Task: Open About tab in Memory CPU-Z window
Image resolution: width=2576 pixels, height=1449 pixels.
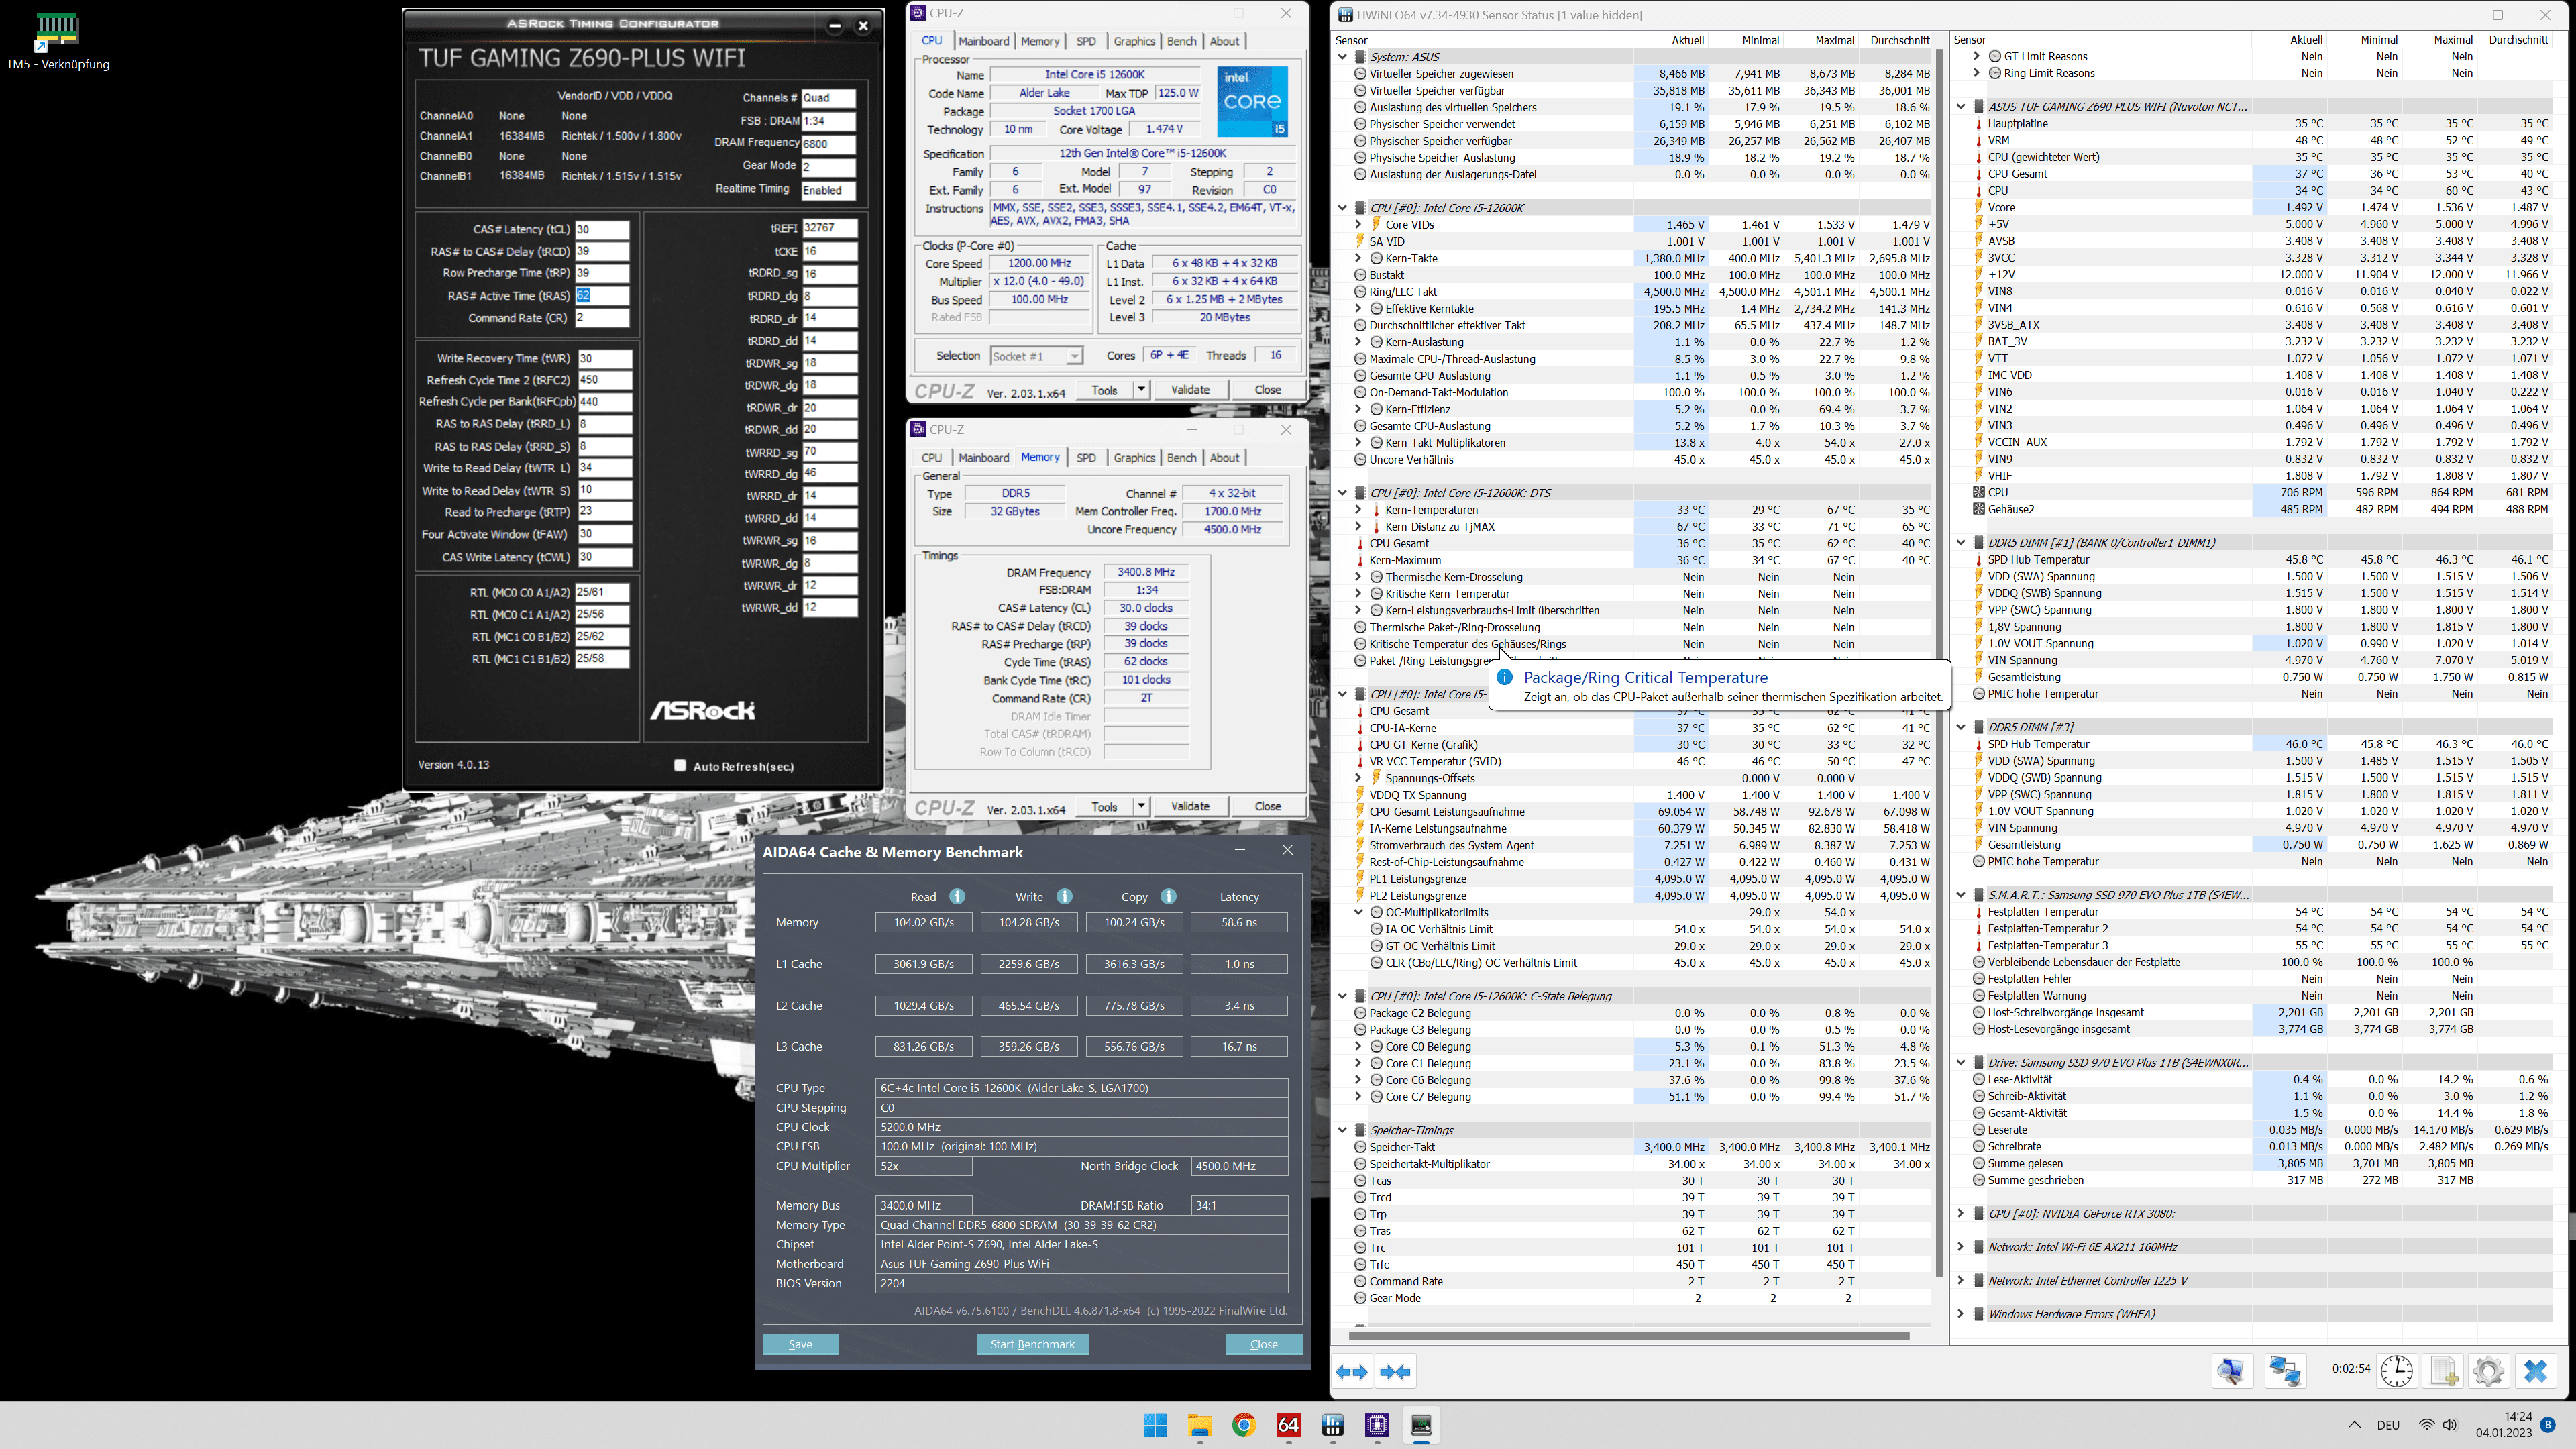Action: [x=1224, y=458]
